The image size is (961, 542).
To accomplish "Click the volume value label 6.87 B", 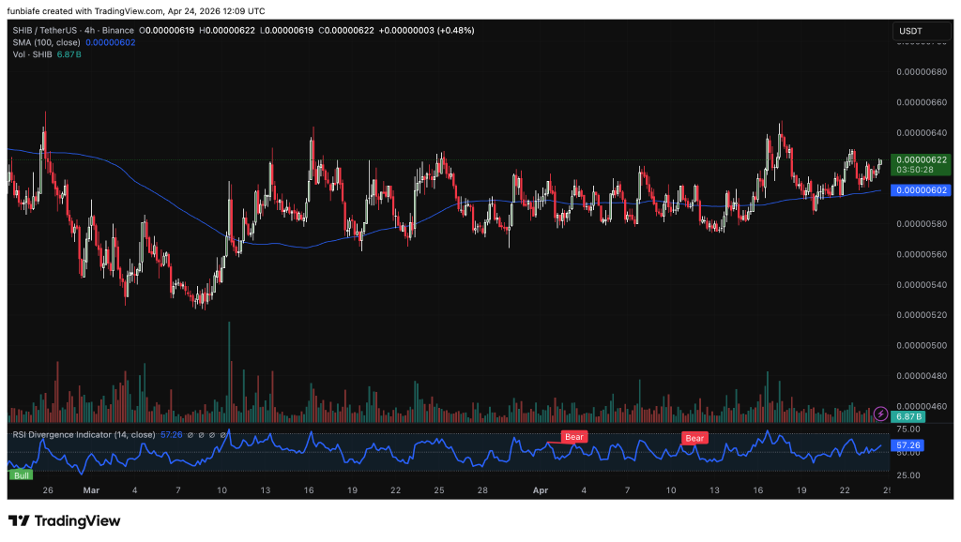I will pos(908,416).
